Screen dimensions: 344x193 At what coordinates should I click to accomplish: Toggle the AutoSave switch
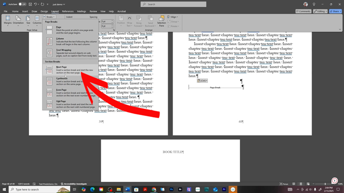click(22, 4)
